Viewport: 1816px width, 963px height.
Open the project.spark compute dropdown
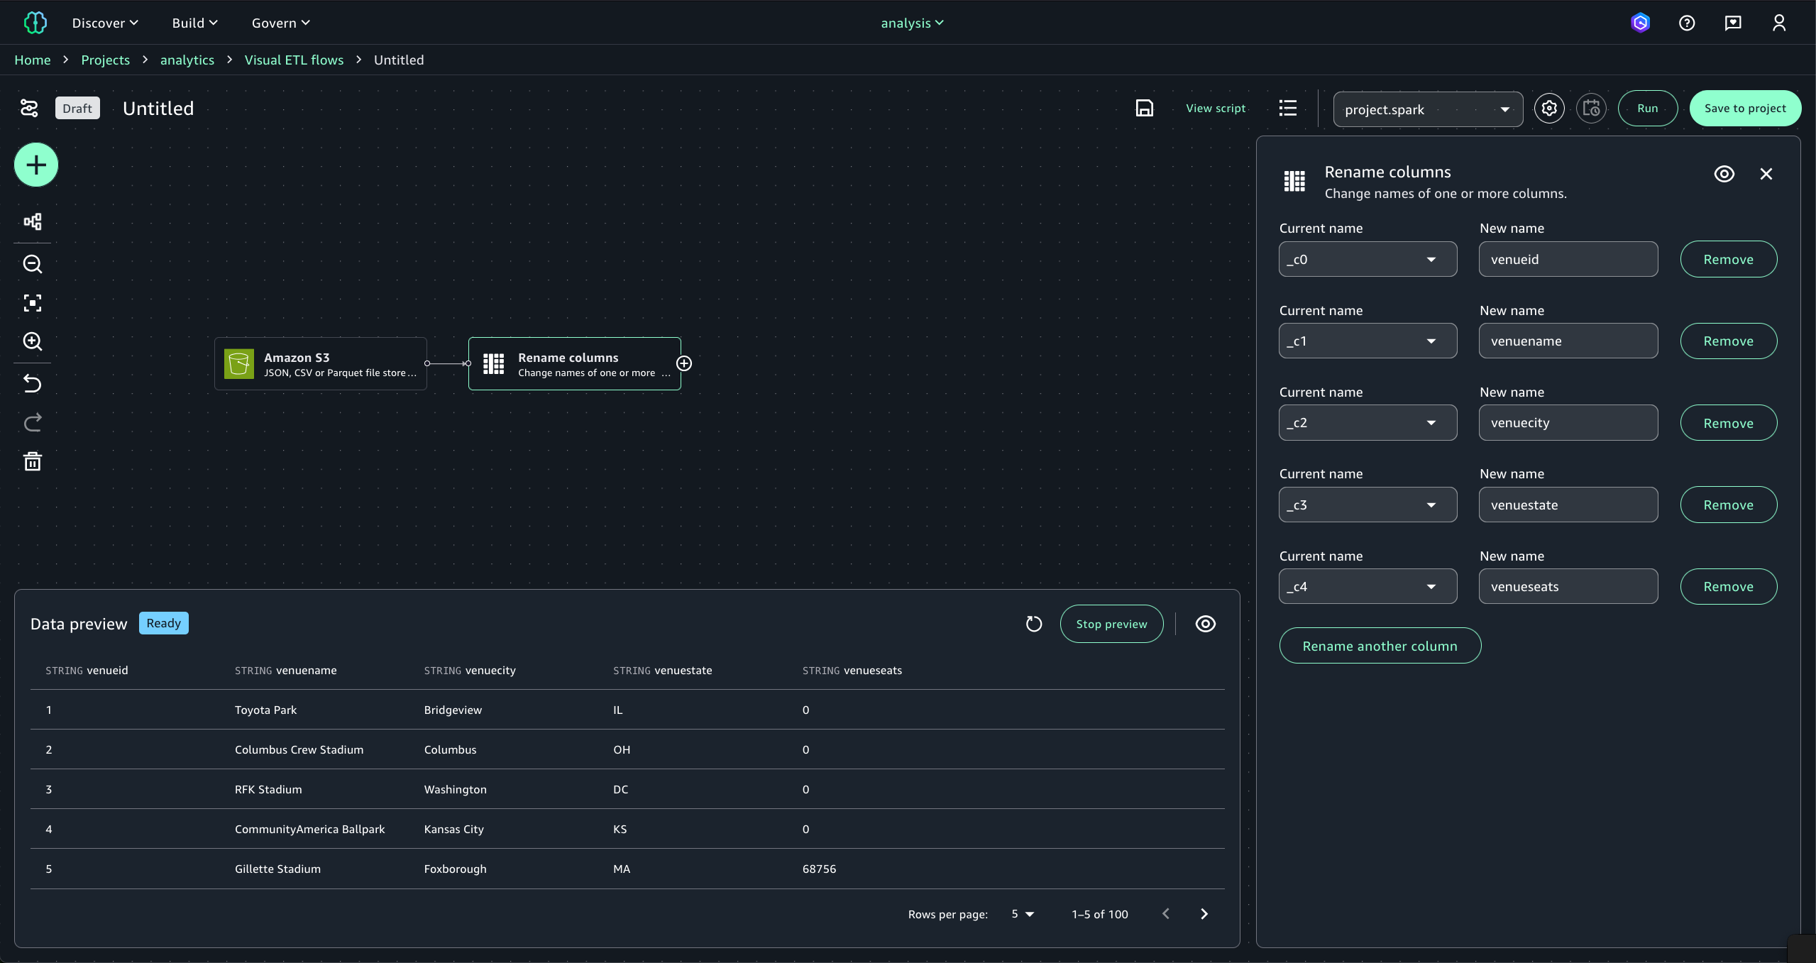pyautogui.click(x=1427, y=109)
